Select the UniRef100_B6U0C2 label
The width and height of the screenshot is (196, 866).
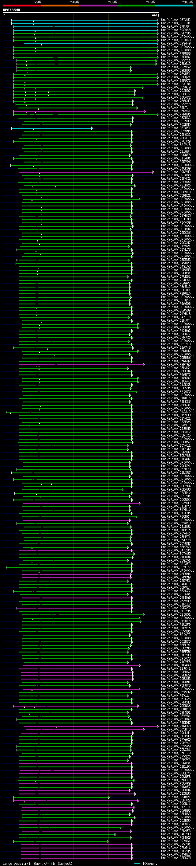pos(176,97)
